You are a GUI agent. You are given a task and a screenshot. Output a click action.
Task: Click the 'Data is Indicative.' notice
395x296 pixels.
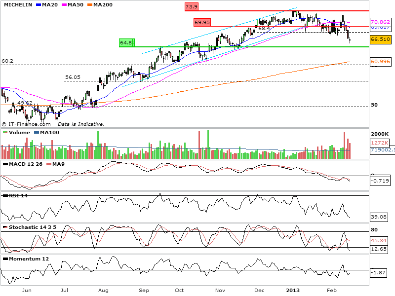pos(81,124)
